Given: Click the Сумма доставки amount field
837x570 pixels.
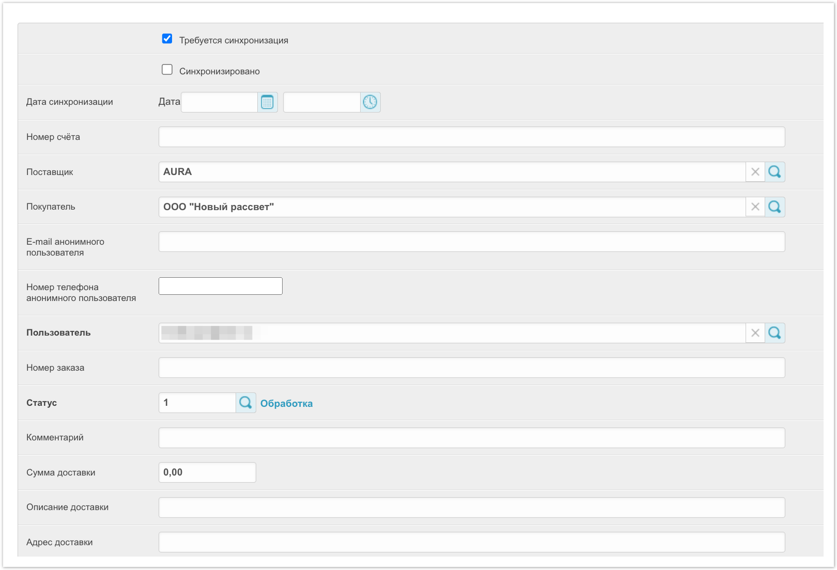Looking at the screenshot, I should pos(207,472).
